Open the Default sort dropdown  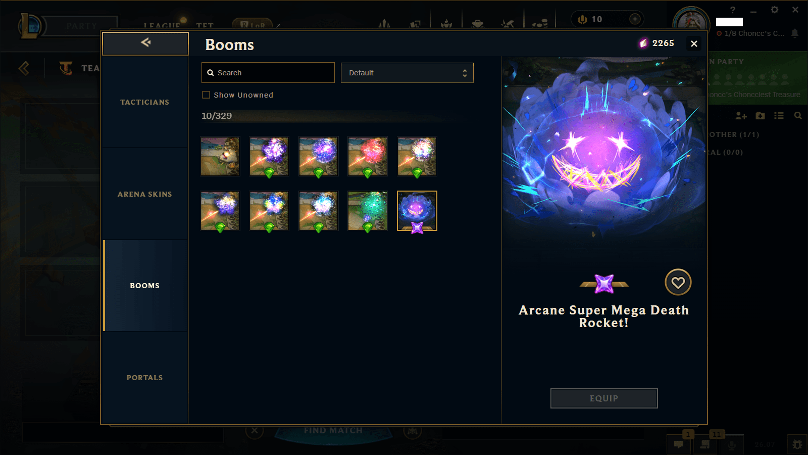click(x=407, y=73)
